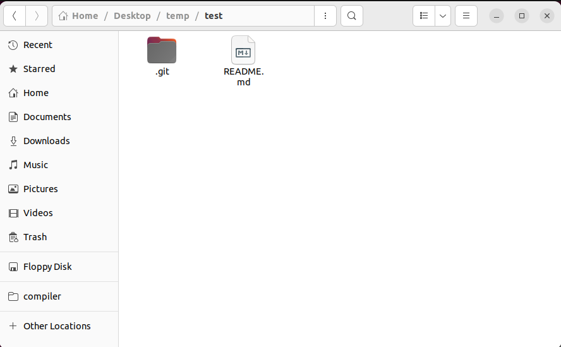Click the README.md file name label
Viewport: 561px width, 347px height.
[x=244, y=76]
